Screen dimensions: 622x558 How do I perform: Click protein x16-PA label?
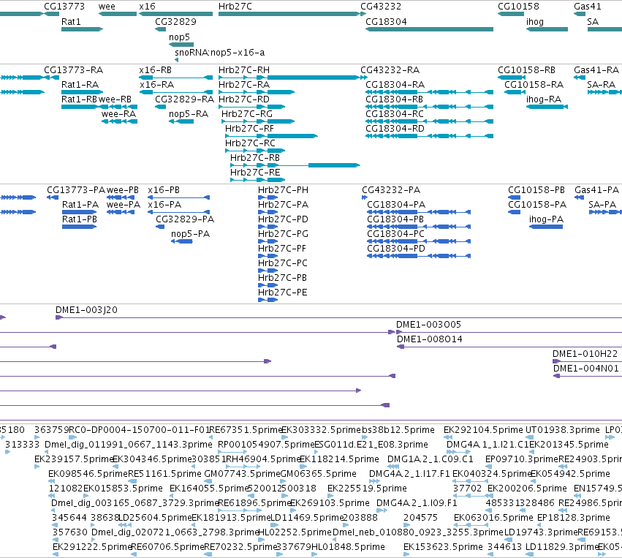tap(164, 205)
